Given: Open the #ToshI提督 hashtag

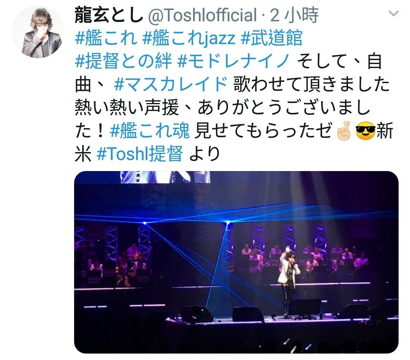Looking at the screenshot, I should 139,153.
